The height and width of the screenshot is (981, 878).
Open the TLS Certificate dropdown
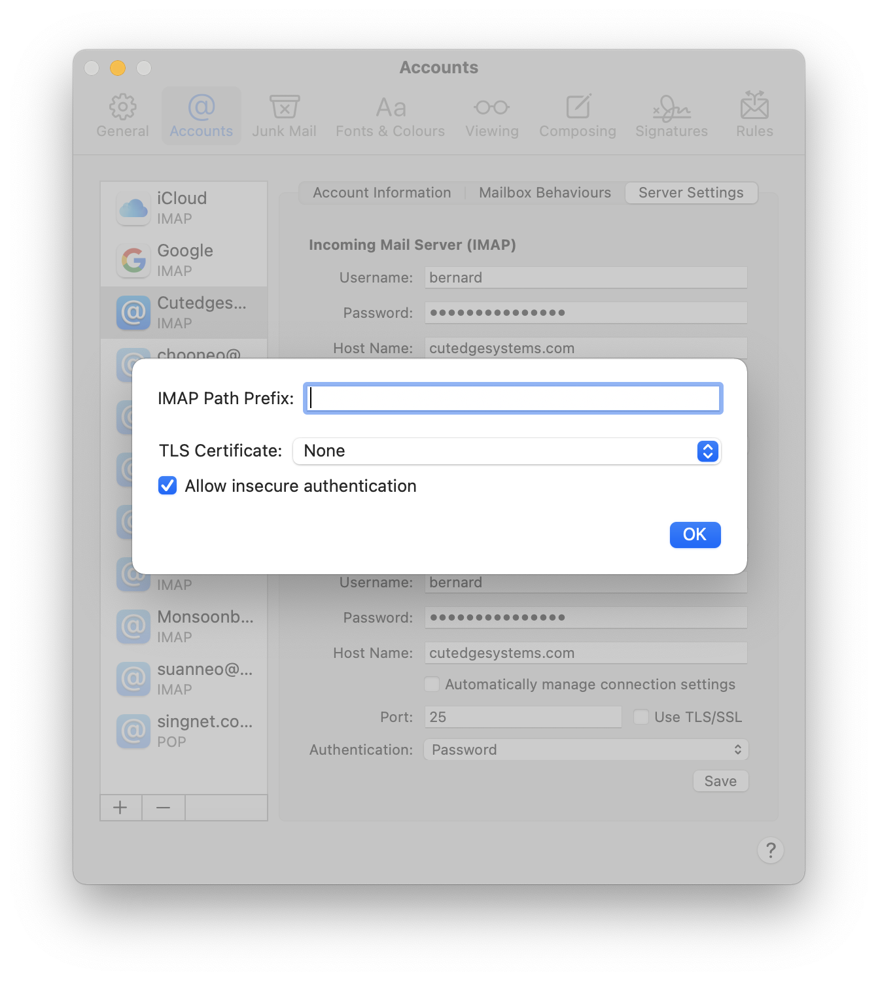[506, 451]
